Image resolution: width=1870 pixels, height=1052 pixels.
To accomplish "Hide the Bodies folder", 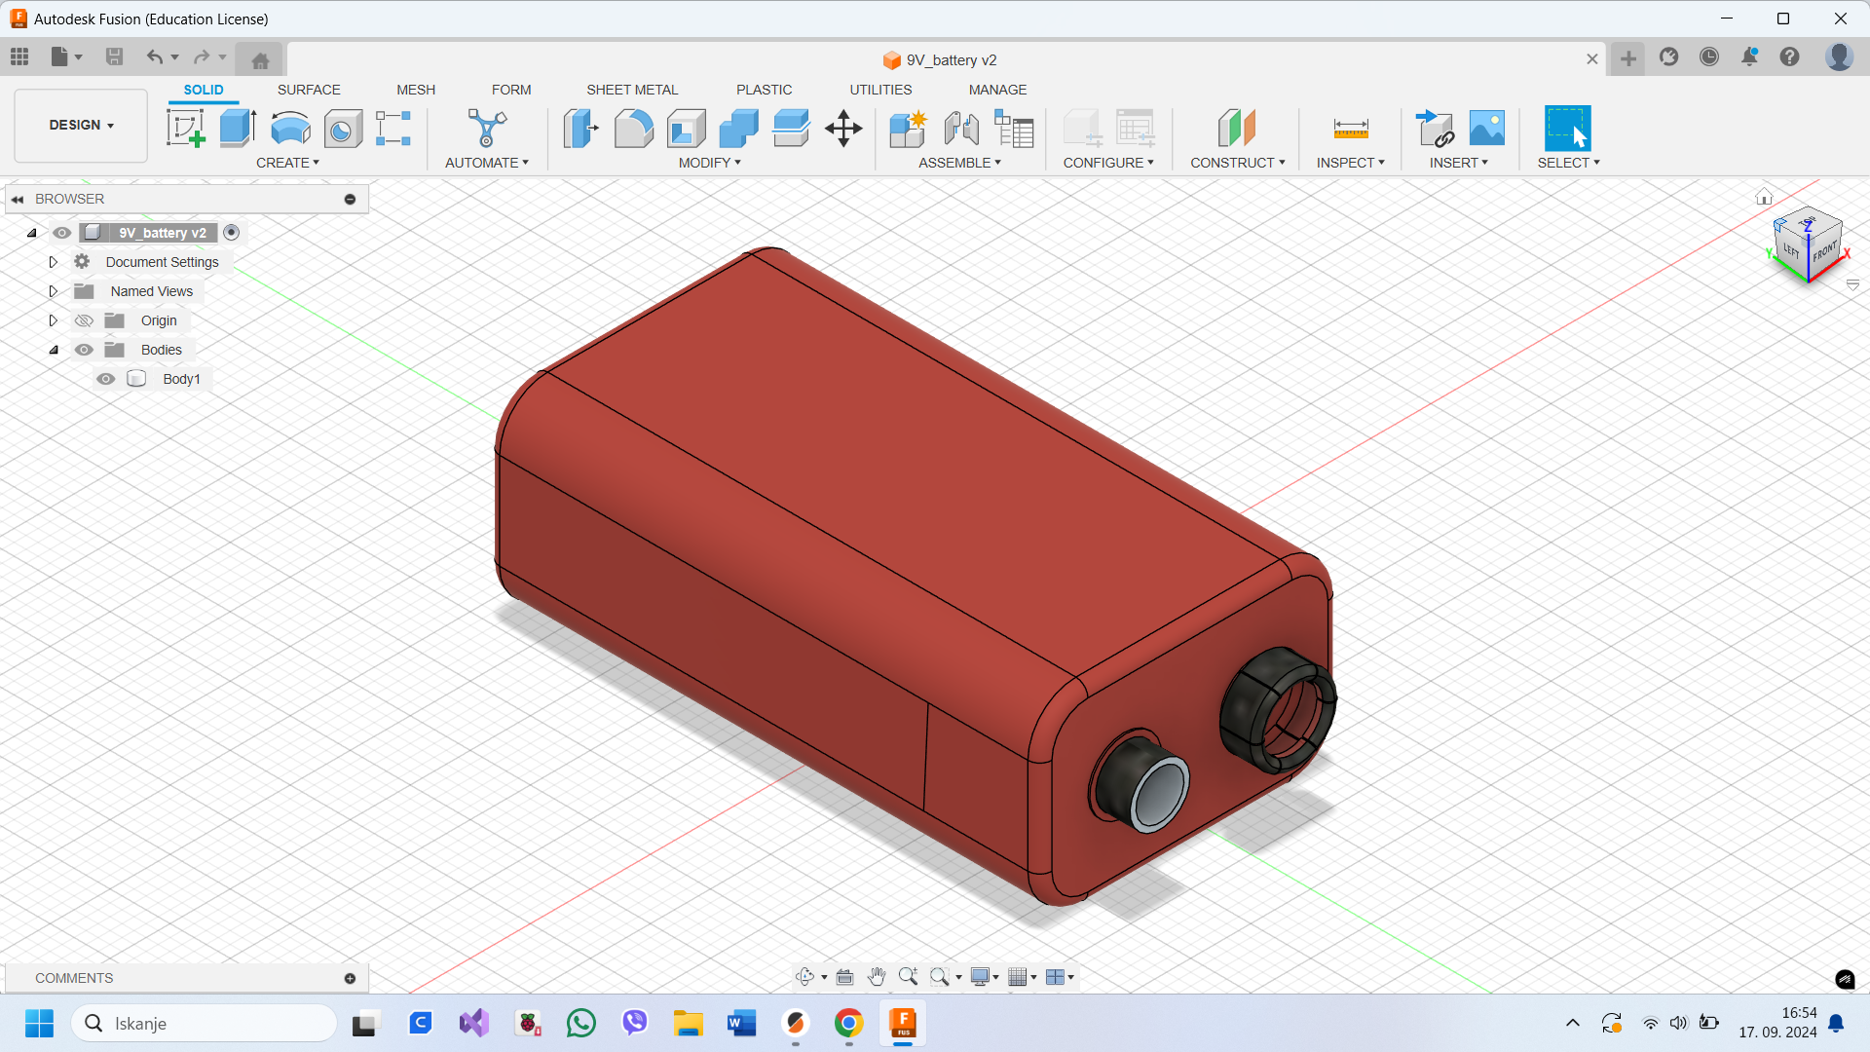I will [84, 350].
